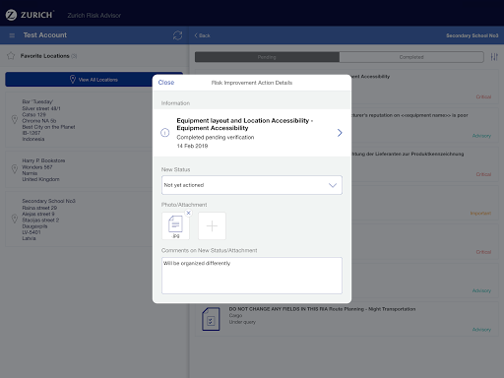This screenshot has width=504, height=378.
Task: Click the info icon in the Information section
Action: [164, 133]
